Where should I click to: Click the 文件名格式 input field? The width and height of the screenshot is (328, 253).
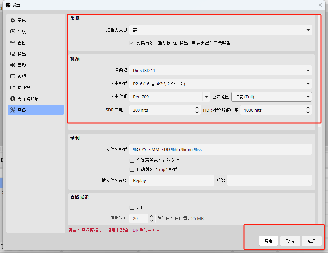click(220, 149)
